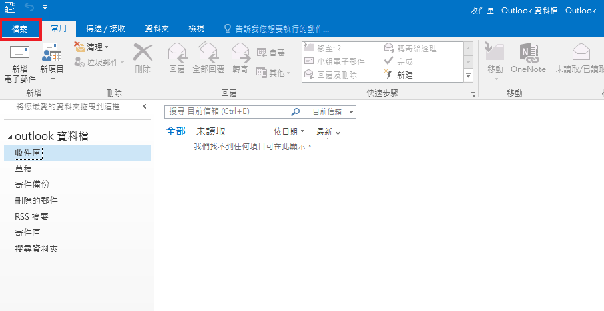Screen dimensions: 604x311
Task: Open the 清理 dropdown
Action: [91, 47]
